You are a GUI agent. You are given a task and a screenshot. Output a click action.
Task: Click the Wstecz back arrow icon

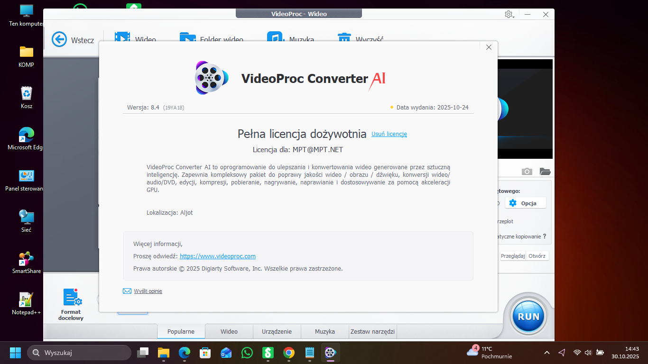click(x=59, y=40)
